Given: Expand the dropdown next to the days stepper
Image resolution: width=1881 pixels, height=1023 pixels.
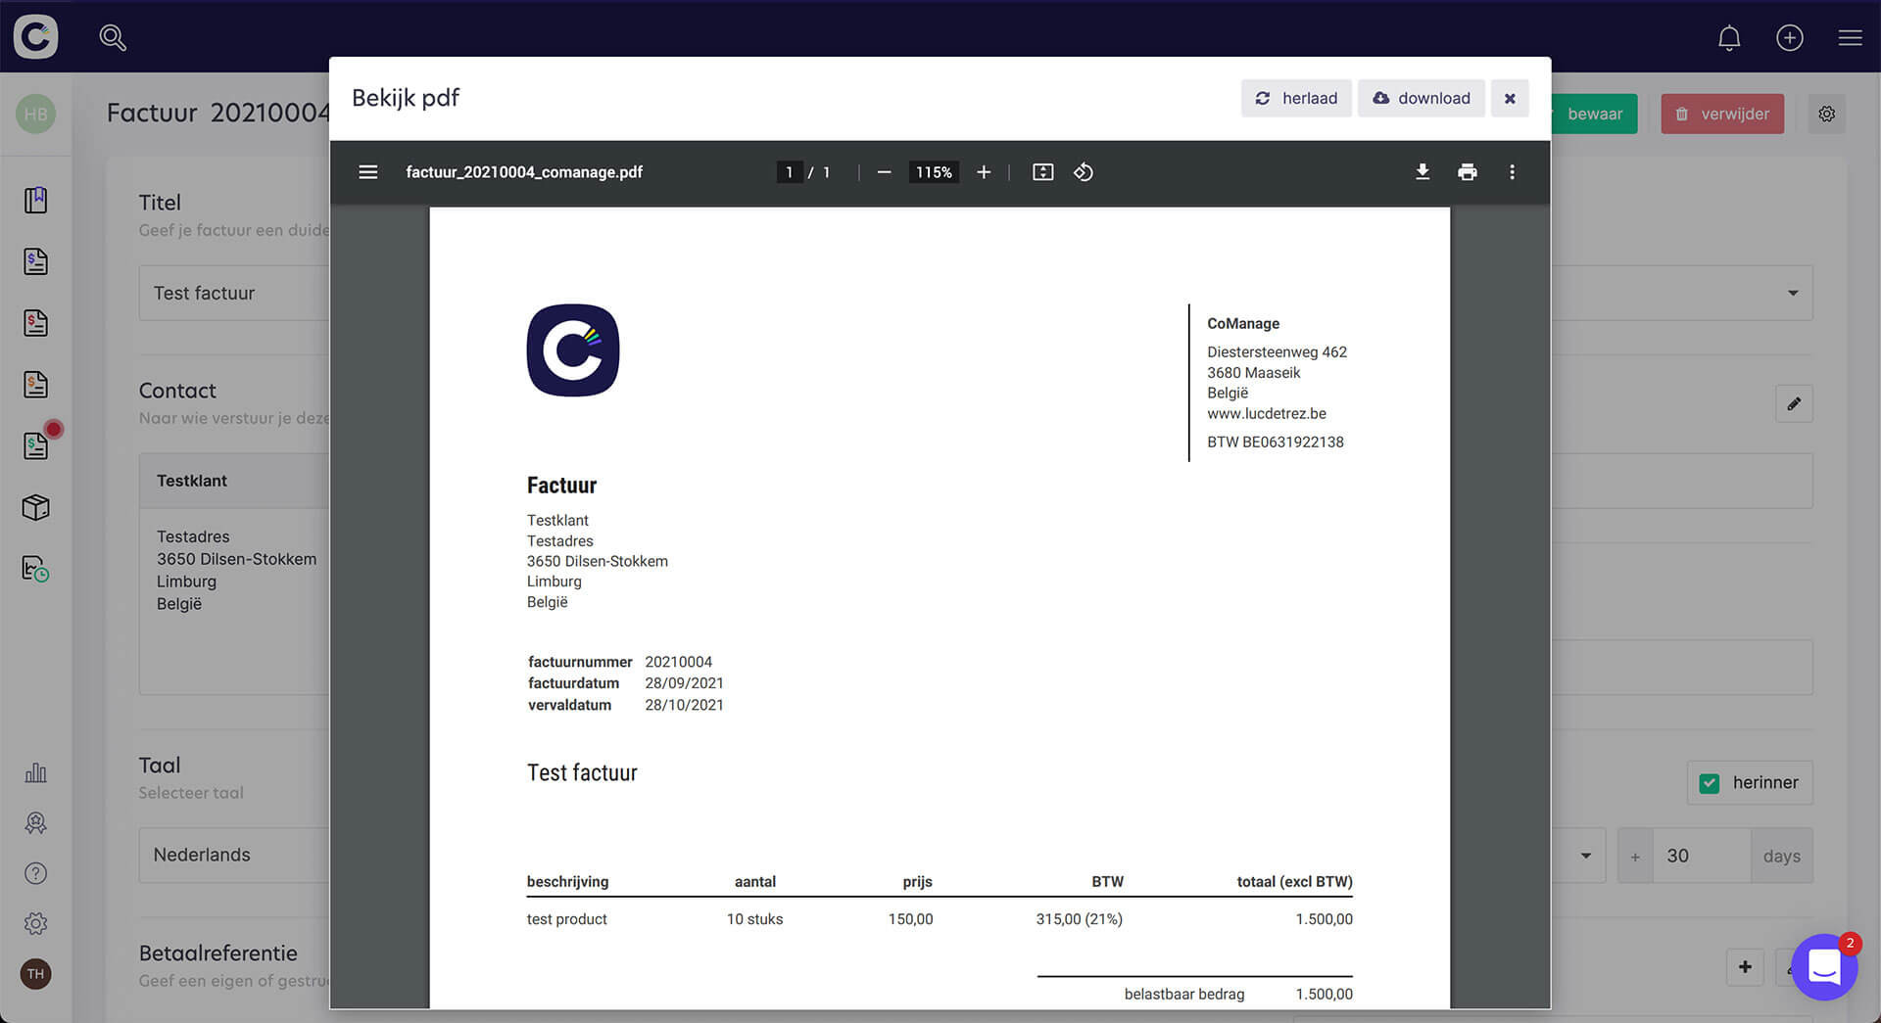Looking at the screenshot, I should pyautogui.click(x=1585, y=855).
